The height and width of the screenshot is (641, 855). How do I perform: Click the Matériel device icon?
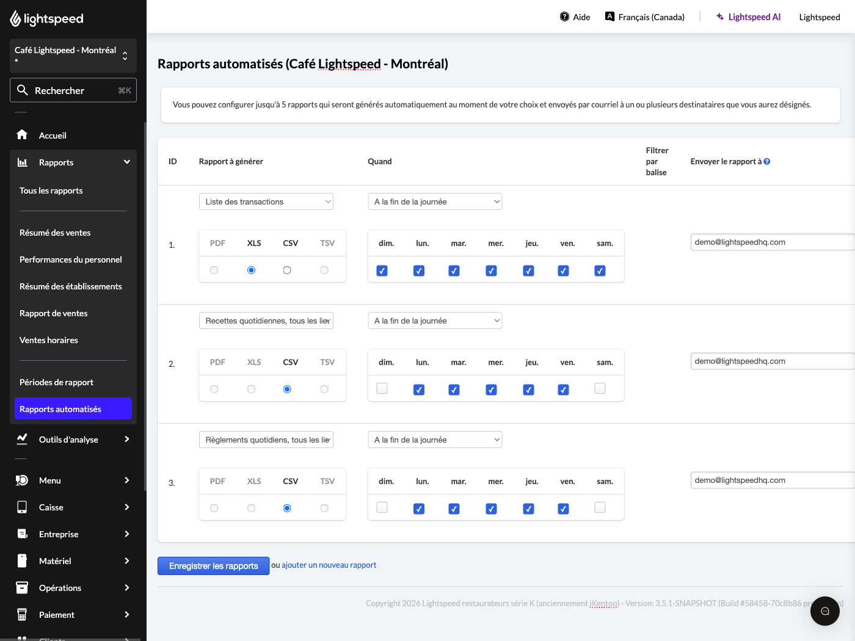tap(22, 561)
